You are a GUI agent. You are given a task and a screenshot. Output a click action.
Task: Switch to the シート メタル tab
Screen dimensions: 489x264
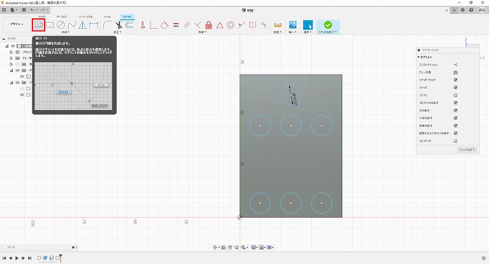(86, 16)
